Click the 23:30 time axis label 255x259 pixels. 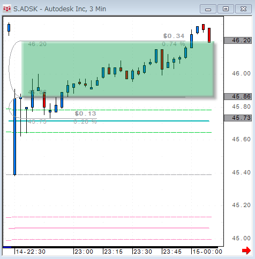tap(142, 252)
